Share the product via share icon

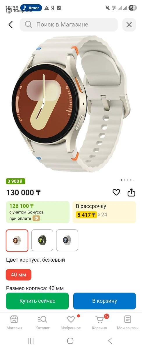(132, 192)
